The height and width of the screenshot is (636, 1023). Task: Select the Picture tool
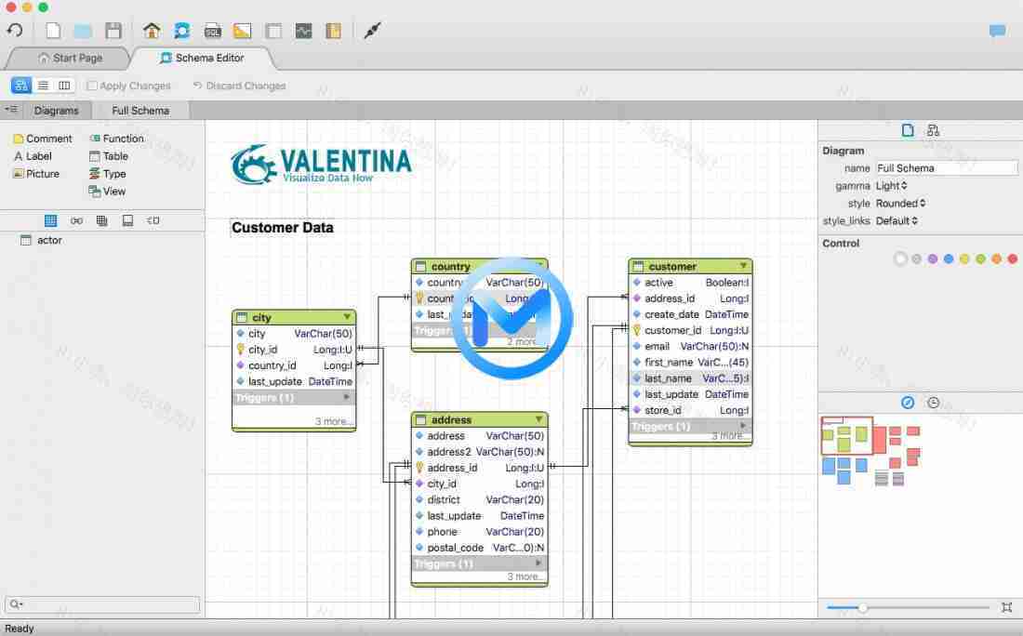tap(38, 174)
